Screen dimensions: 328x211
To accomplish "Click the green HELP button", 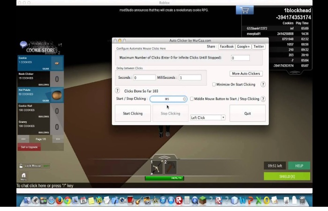I will 299,166.
